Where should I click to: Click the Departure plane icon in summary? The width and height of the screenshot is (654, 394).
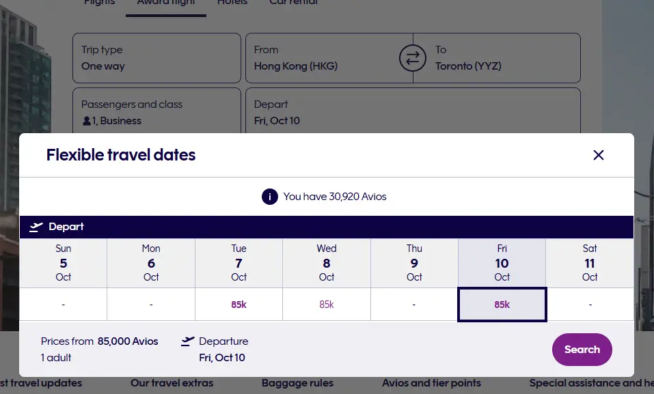click(188, 341)
